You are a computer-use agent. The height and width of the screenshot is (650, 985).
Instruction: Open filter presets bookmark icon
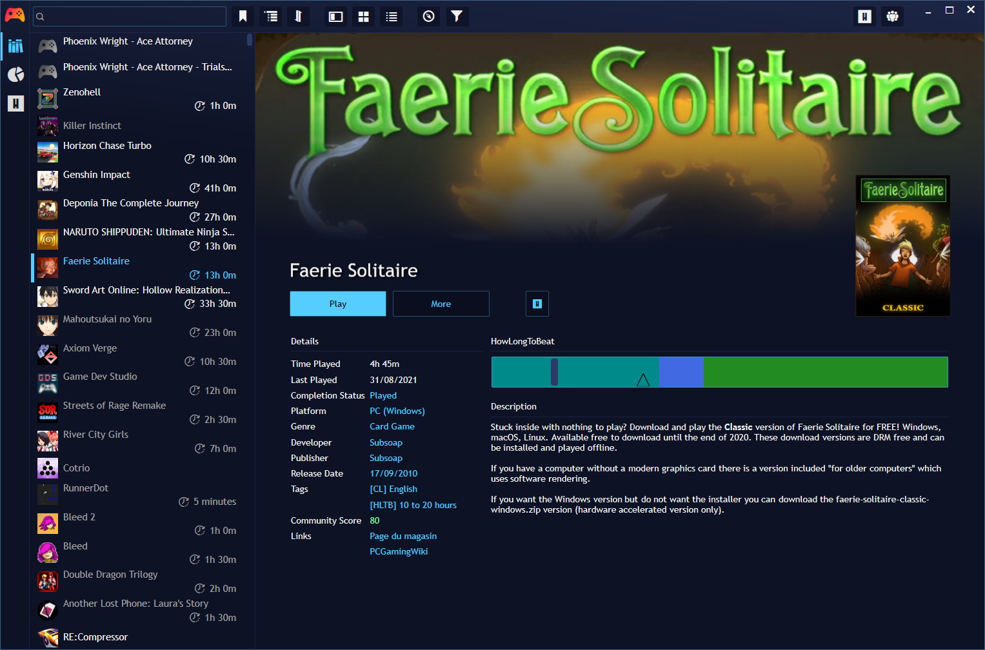(x=243, y=17)
